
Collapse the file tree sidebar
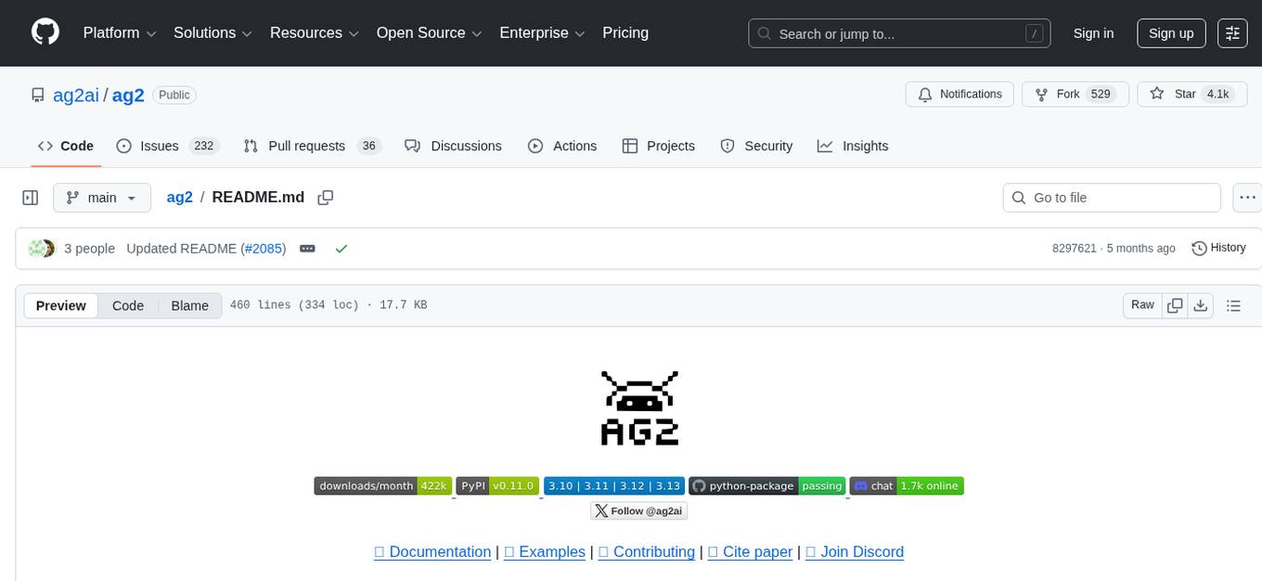point(31,198)
